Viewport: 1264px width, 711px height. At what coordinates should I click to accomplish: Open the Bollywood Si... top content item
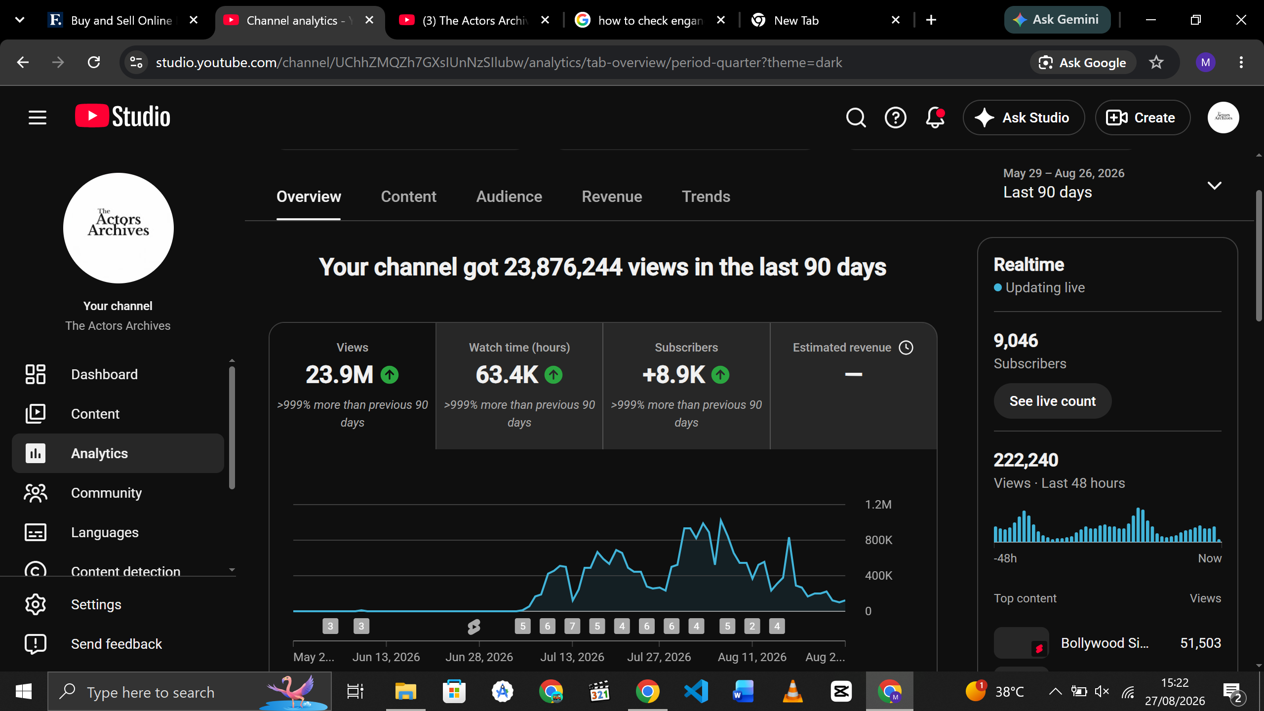pos(1107,643)
